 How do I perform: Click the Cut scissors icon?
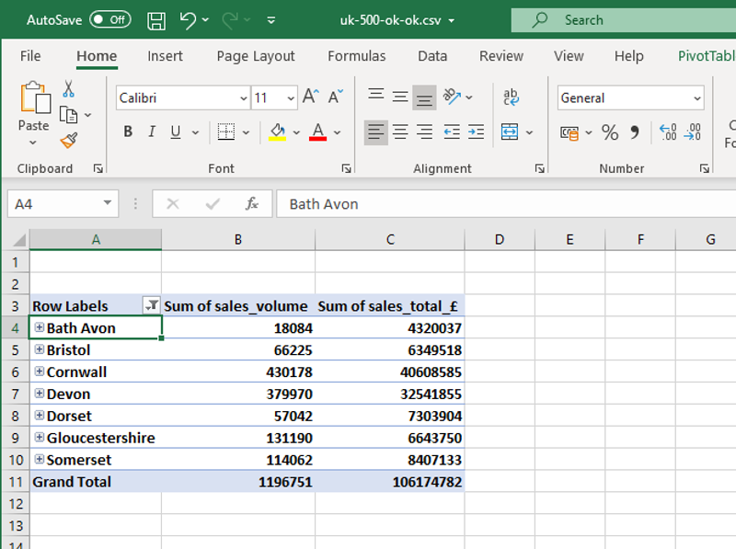68,89
